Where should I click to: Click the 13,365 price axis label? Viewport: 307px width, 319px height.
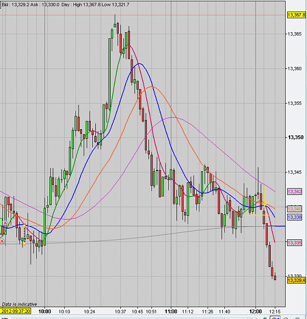tap(295, 34)
